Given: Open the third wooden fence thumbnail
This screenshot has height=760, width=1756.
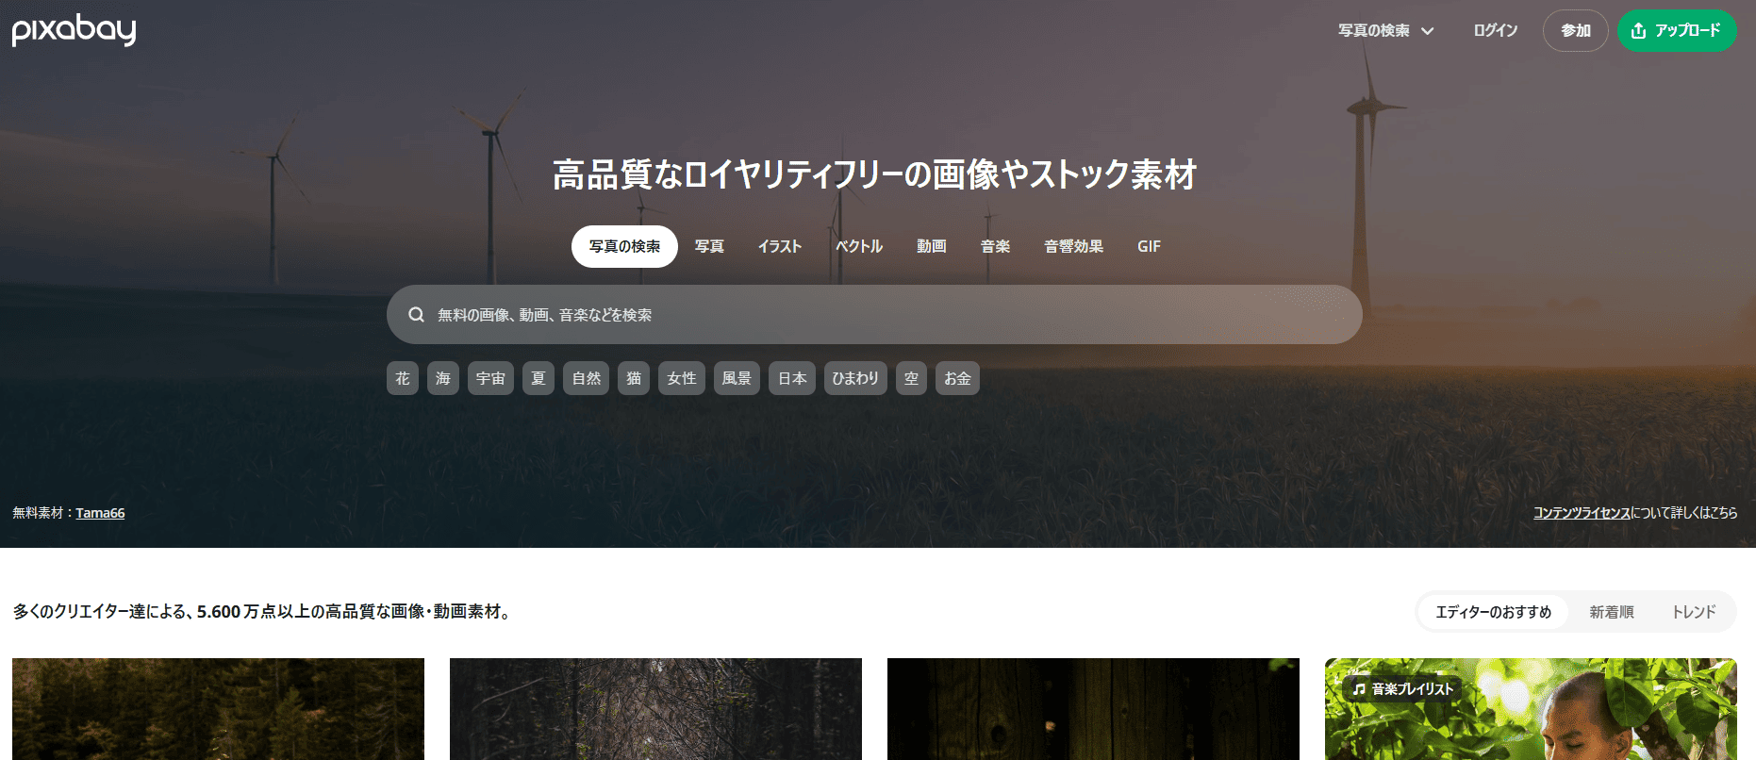Looking at the screenshot, I should 1093,709.
